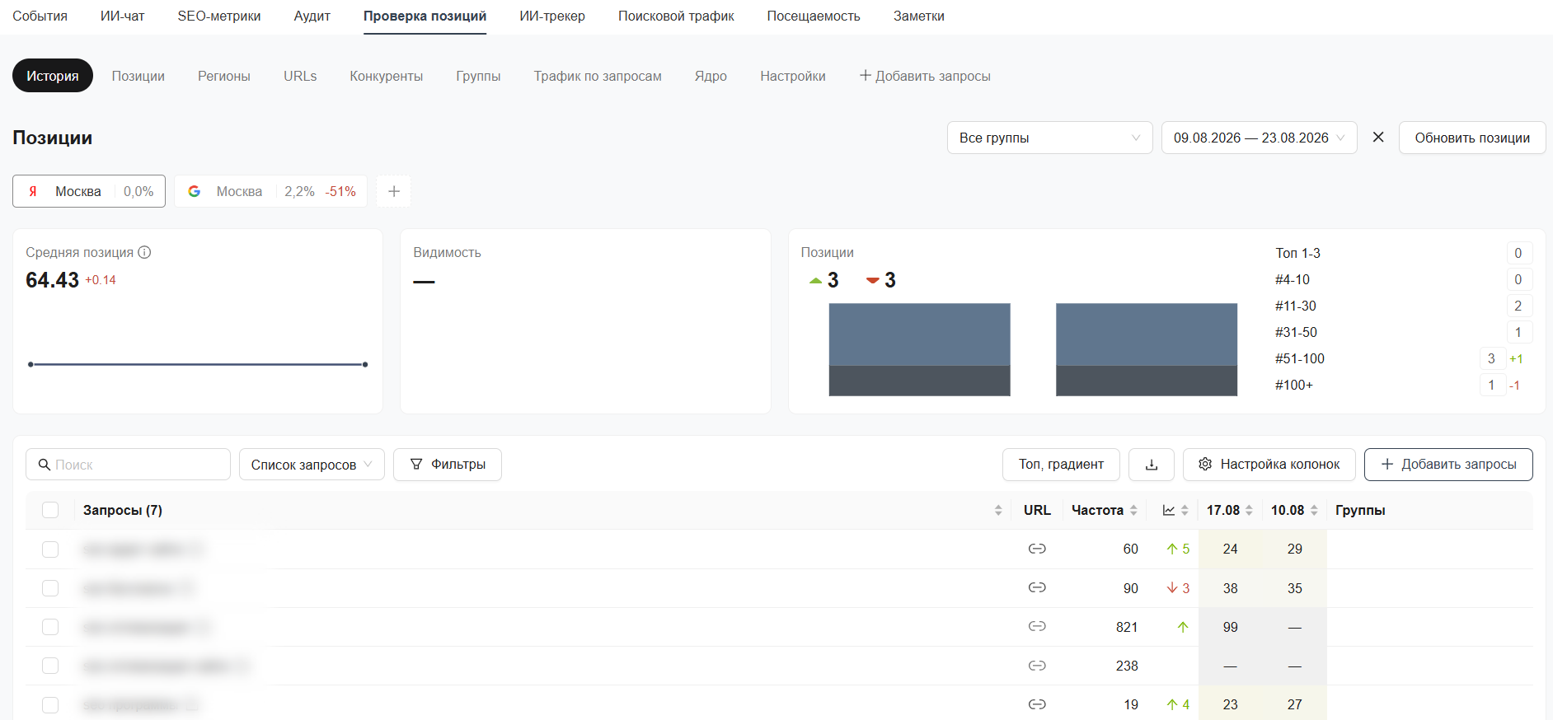The height and width of the screenshot is (720, 1553).
Task: Check the row with frequency 90
Action: 50,588
